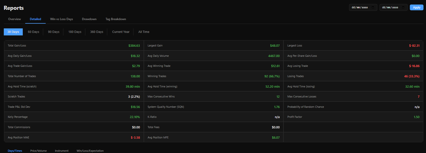Open the Tag Breakdown tab
This screenshot has height=153, width=426.
[116, 19]
